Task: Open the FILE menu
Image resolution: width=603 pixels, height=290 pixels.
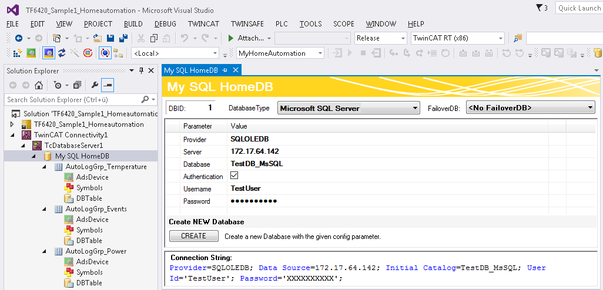Action: (13, 24)
